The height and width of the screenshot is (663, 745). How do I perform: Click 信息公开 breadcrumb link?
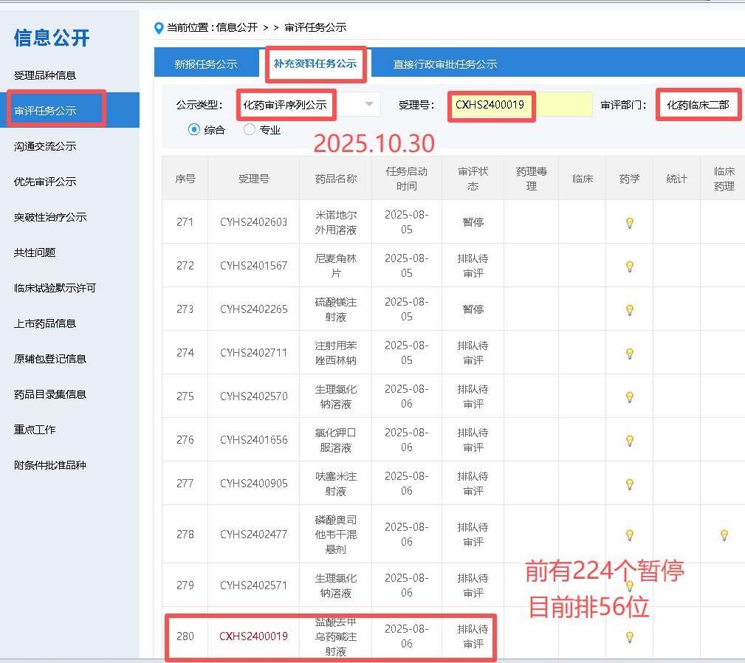(236, 27)
